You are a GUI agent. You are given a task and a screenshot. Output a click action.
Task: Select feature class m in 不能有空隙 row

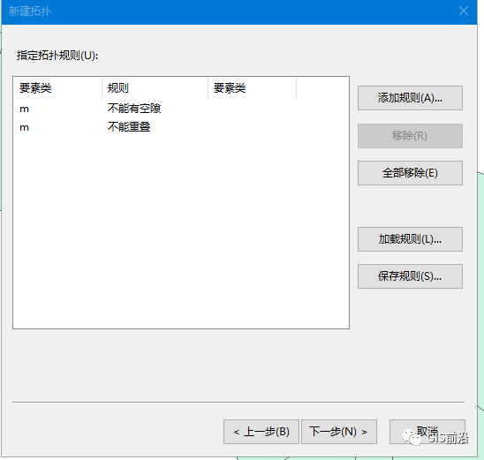tap(25, 109)
